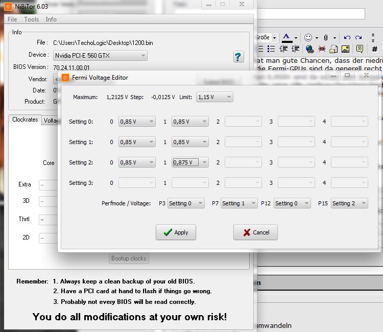Open the smiley dropdown arrow
Viewport: 383px width, 332px height.
coord(317,38)
